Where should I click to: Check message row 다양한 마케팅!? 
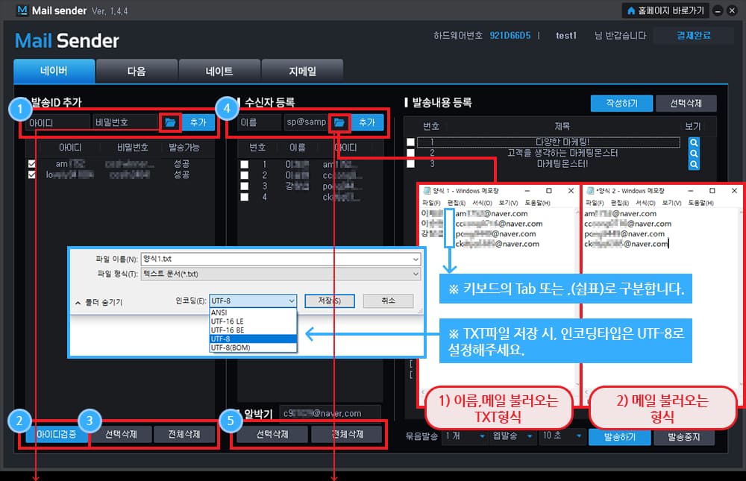pos(410,142)
